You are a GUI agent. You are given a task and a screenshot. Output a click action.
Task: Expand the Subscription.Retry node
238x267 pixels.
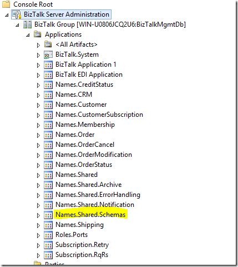click(38, 245)
